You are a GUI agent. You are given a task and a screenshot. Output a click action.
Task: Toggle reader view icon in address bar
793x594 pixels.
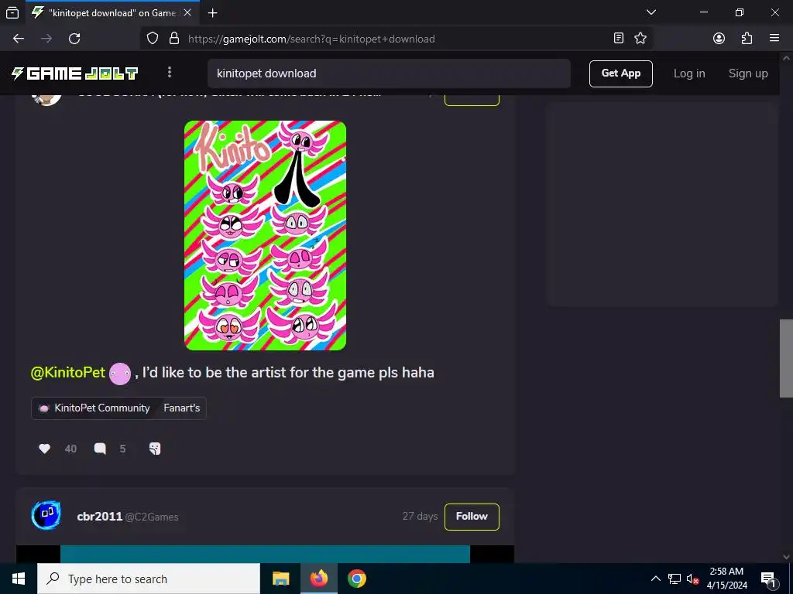click(x=619, y=39)
